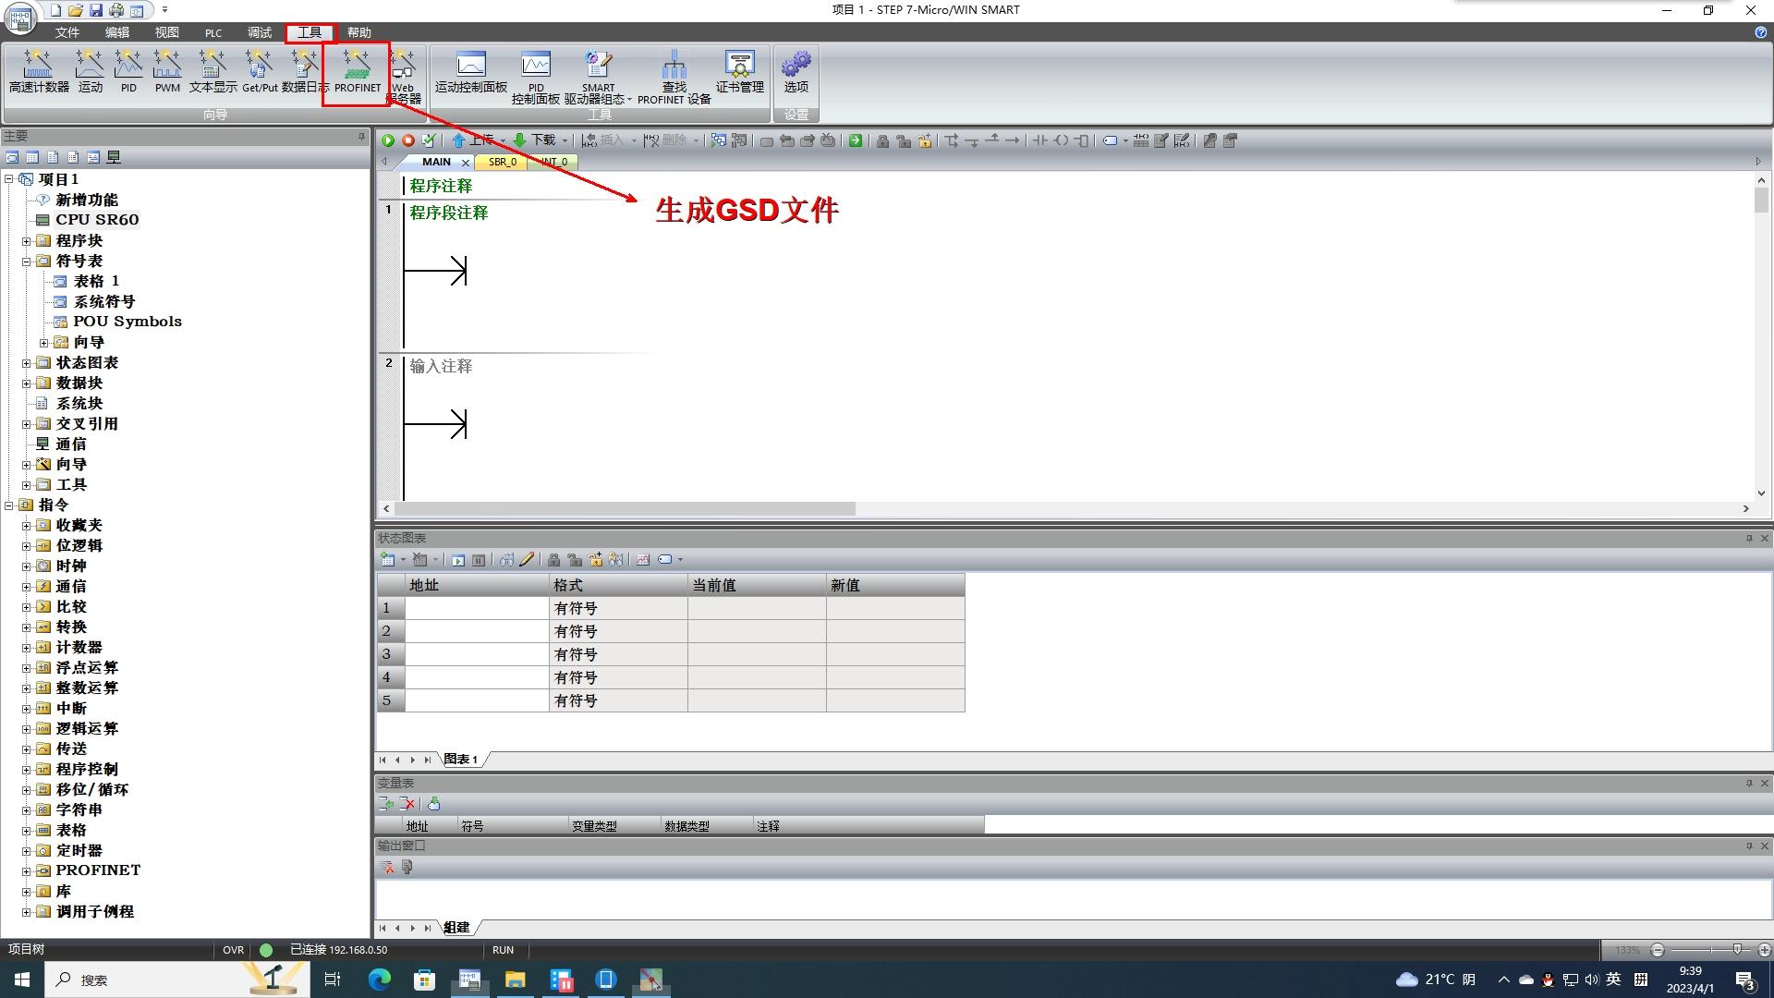Click the editor horizontal scrollbar
The height and width of the screenshot is (998, 1774).
pos(626,508)
